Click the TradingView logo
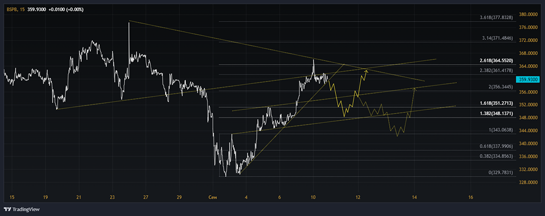 pos(22,209)
